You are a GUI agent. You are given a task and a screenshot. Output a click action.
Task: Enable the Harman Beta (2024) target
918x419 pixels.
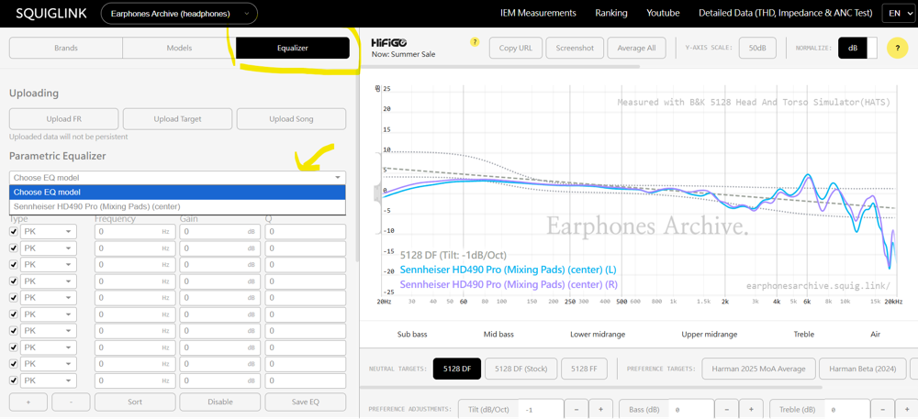point(862,369)
